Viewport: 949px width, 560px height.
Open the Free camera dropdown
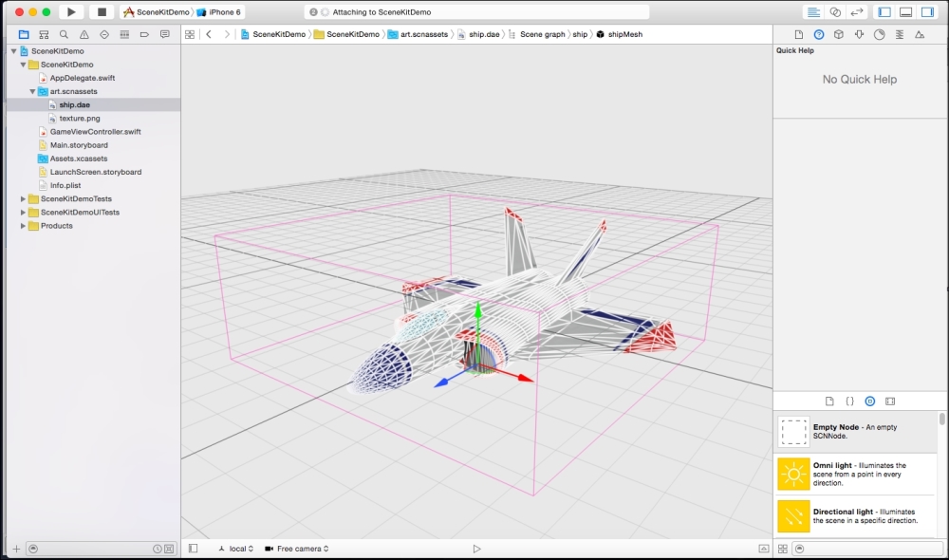297,549
